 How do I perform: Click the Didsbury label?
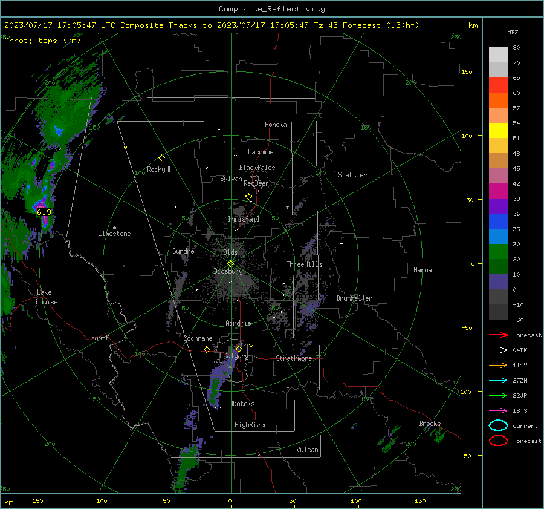[x=228, y=271]
